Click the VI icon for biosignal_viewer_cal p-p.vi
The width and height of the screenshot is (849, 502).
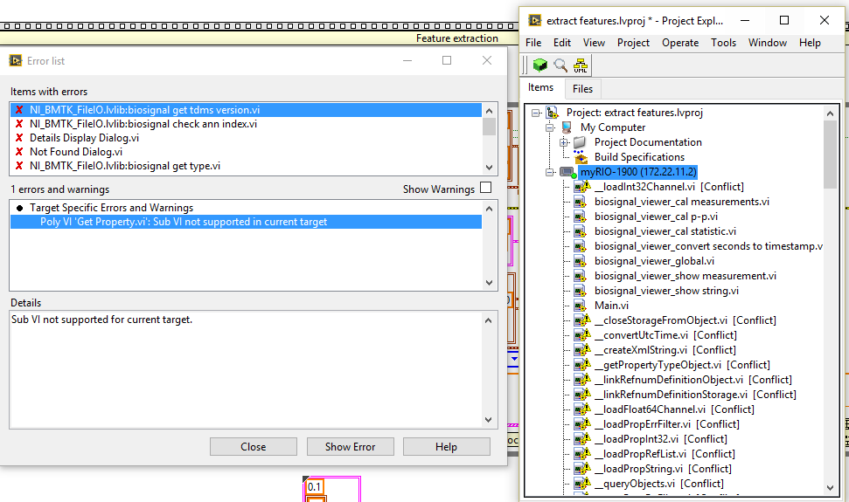click(581, 217)
